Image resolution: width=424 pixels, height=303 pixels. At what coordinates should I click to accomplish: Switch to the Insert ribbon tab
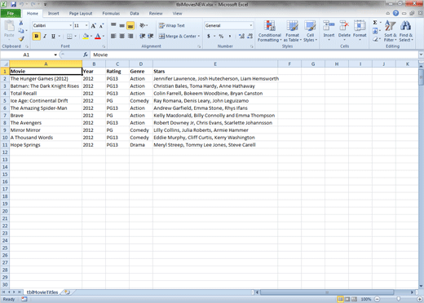coord(54,13)
